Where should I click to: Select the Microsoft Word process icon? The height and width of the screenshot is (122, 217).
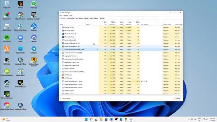[63, 37]
